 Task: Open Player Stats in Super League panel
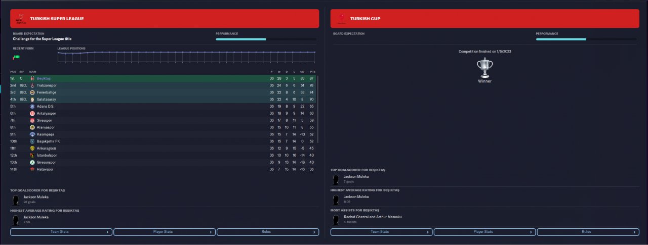[164, 232]
